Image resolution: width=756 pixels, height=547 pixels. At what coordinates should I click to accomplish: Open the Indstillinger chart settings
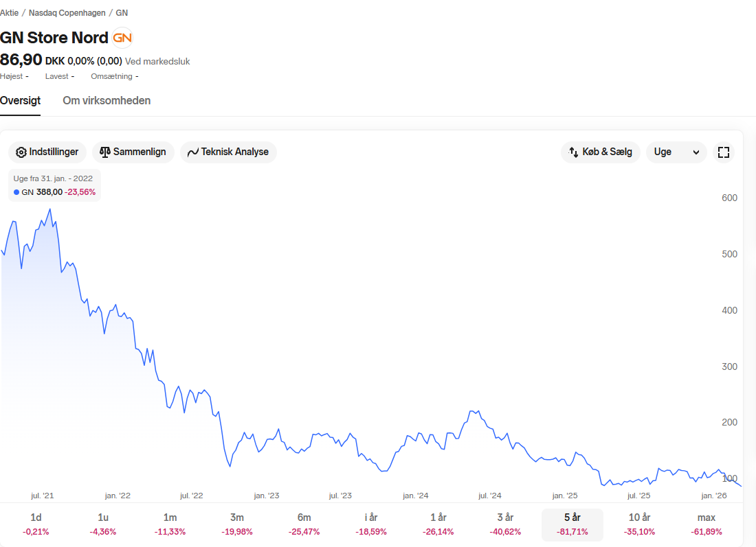pos(47,152)
